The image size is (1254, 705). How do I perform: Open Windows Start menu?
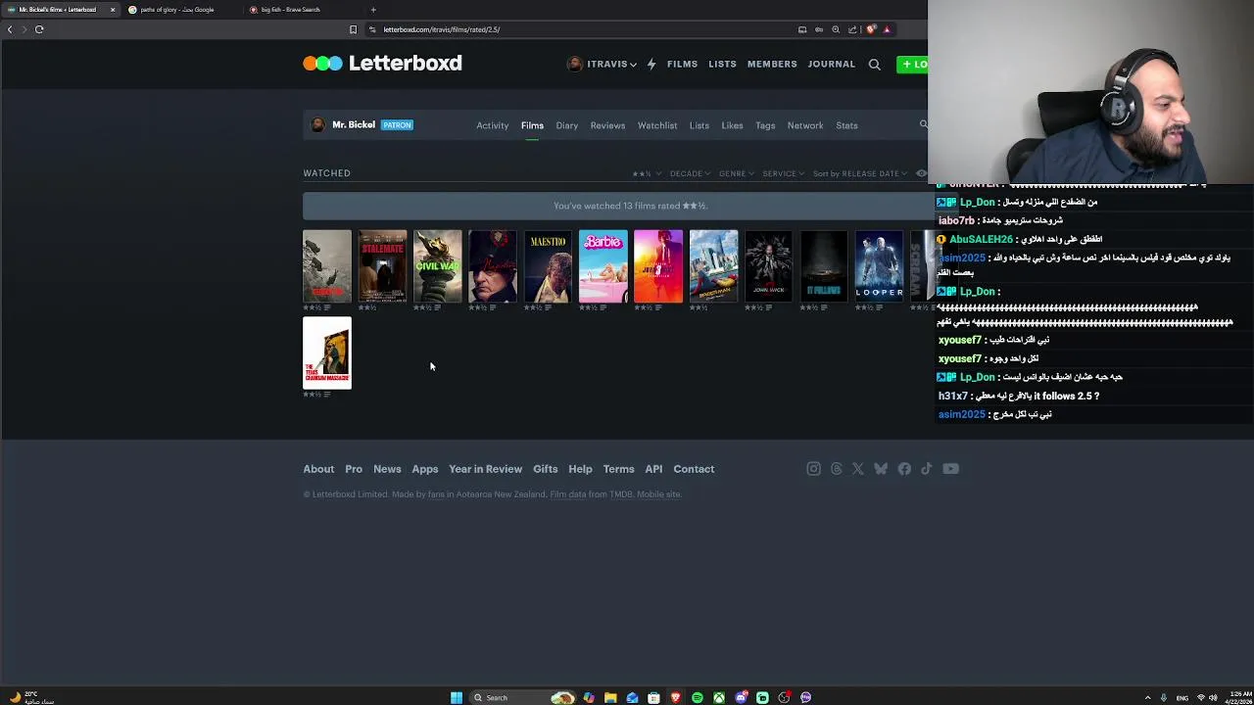(x=457, y=697)
